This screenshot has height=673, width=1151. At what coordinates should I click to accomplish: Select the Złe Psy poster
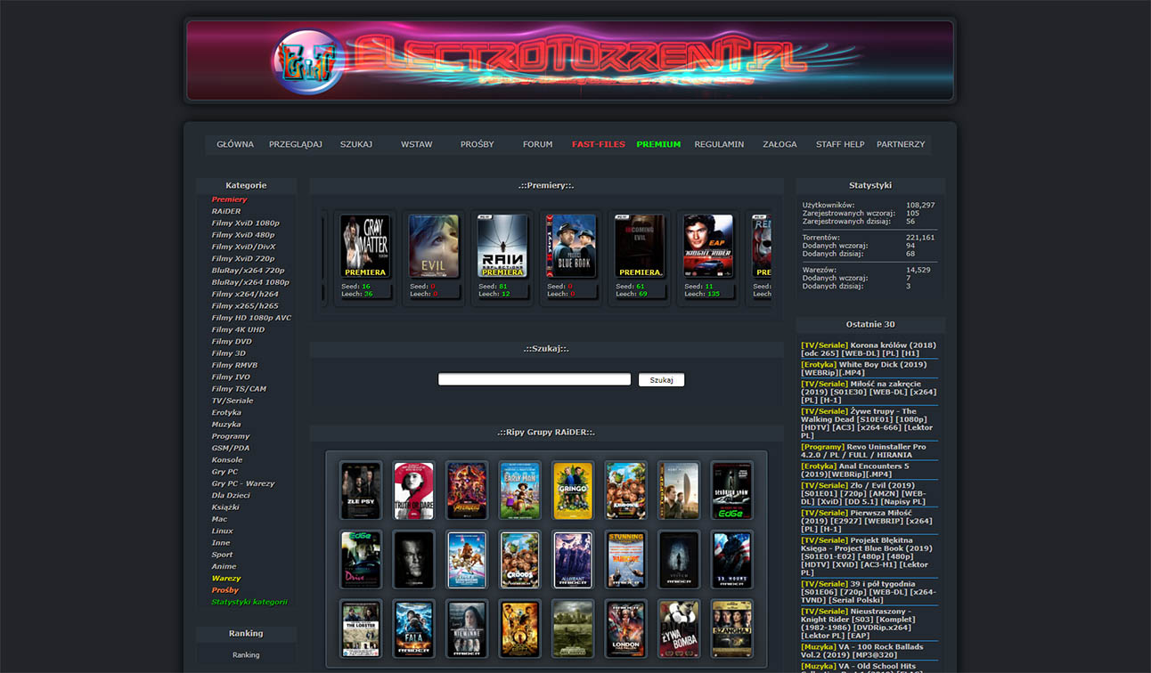(361, 491)
